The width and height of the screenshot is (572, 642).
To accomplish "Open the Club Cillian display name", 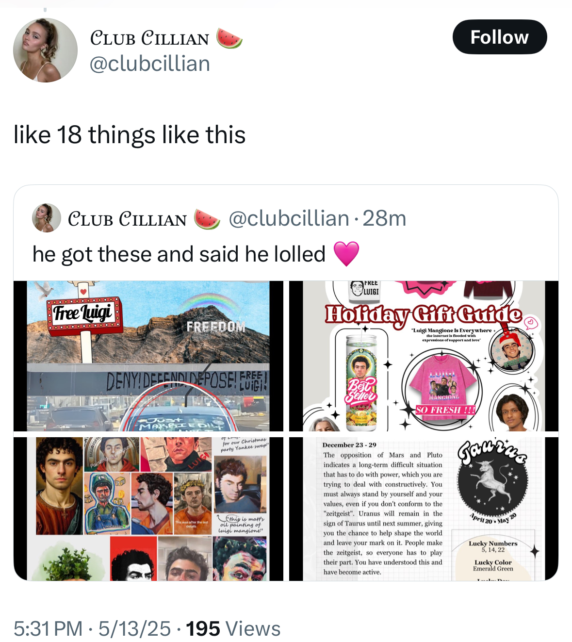I will tap(150, 38).
